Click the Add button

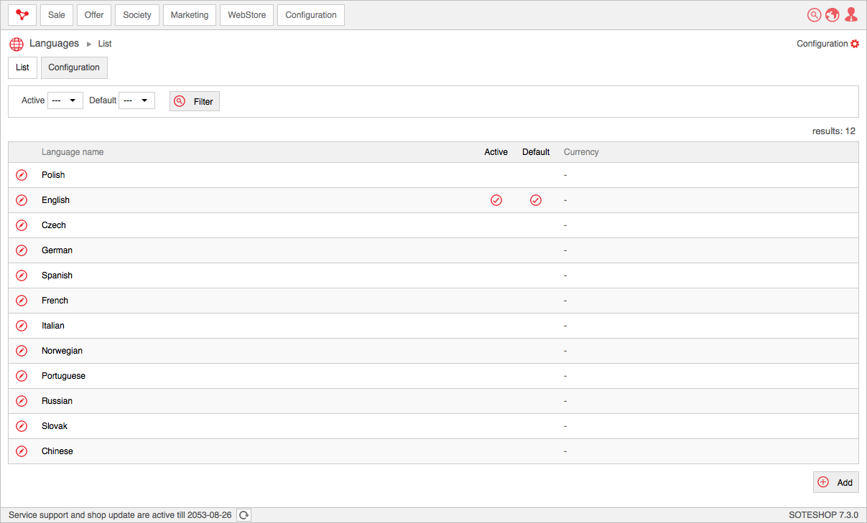tap(836, 482)
